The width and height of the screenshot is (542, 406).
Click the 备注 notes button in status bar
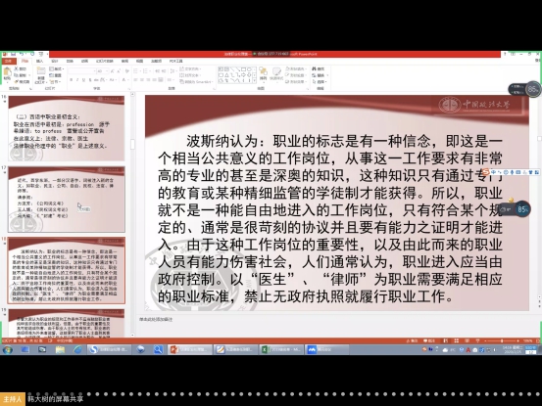pos(412,340)
